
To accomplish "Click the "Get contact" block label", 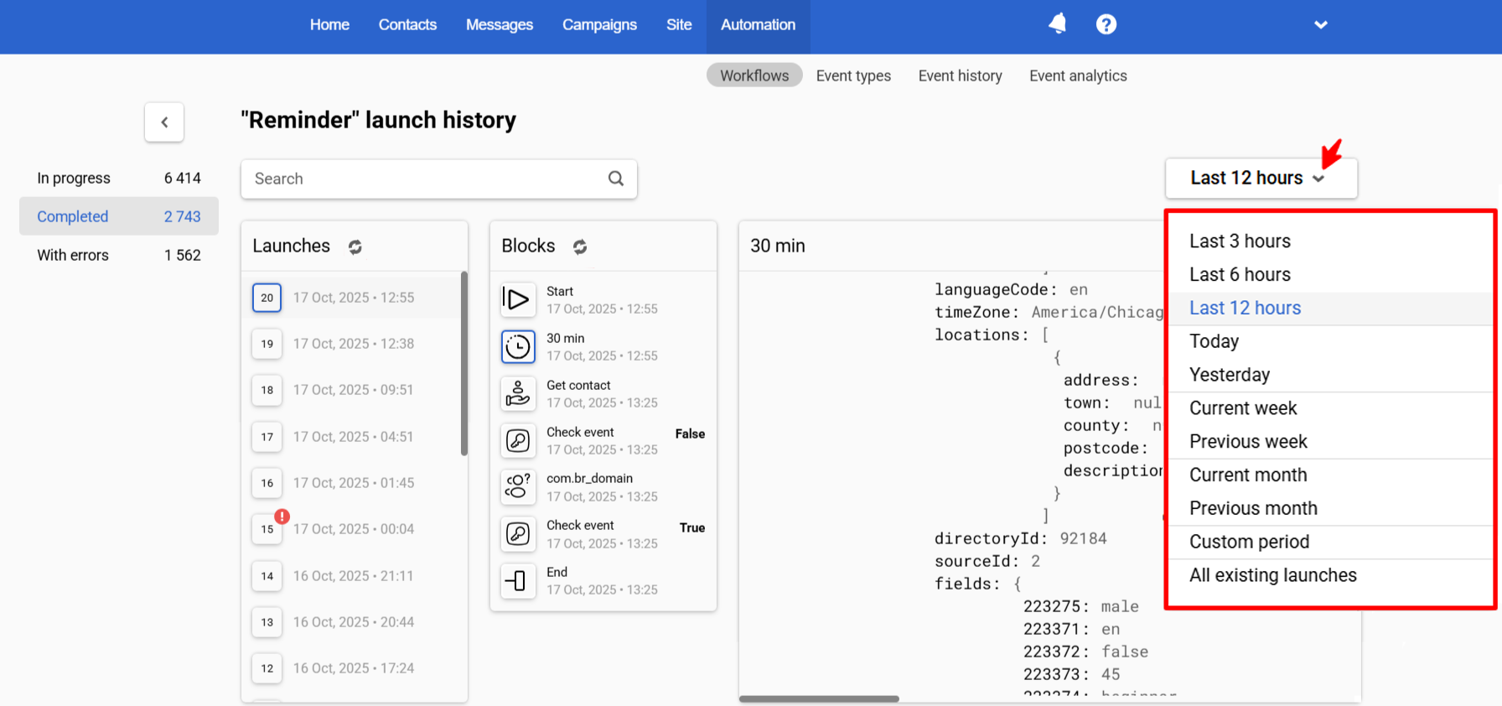I will tap(578, 386).
